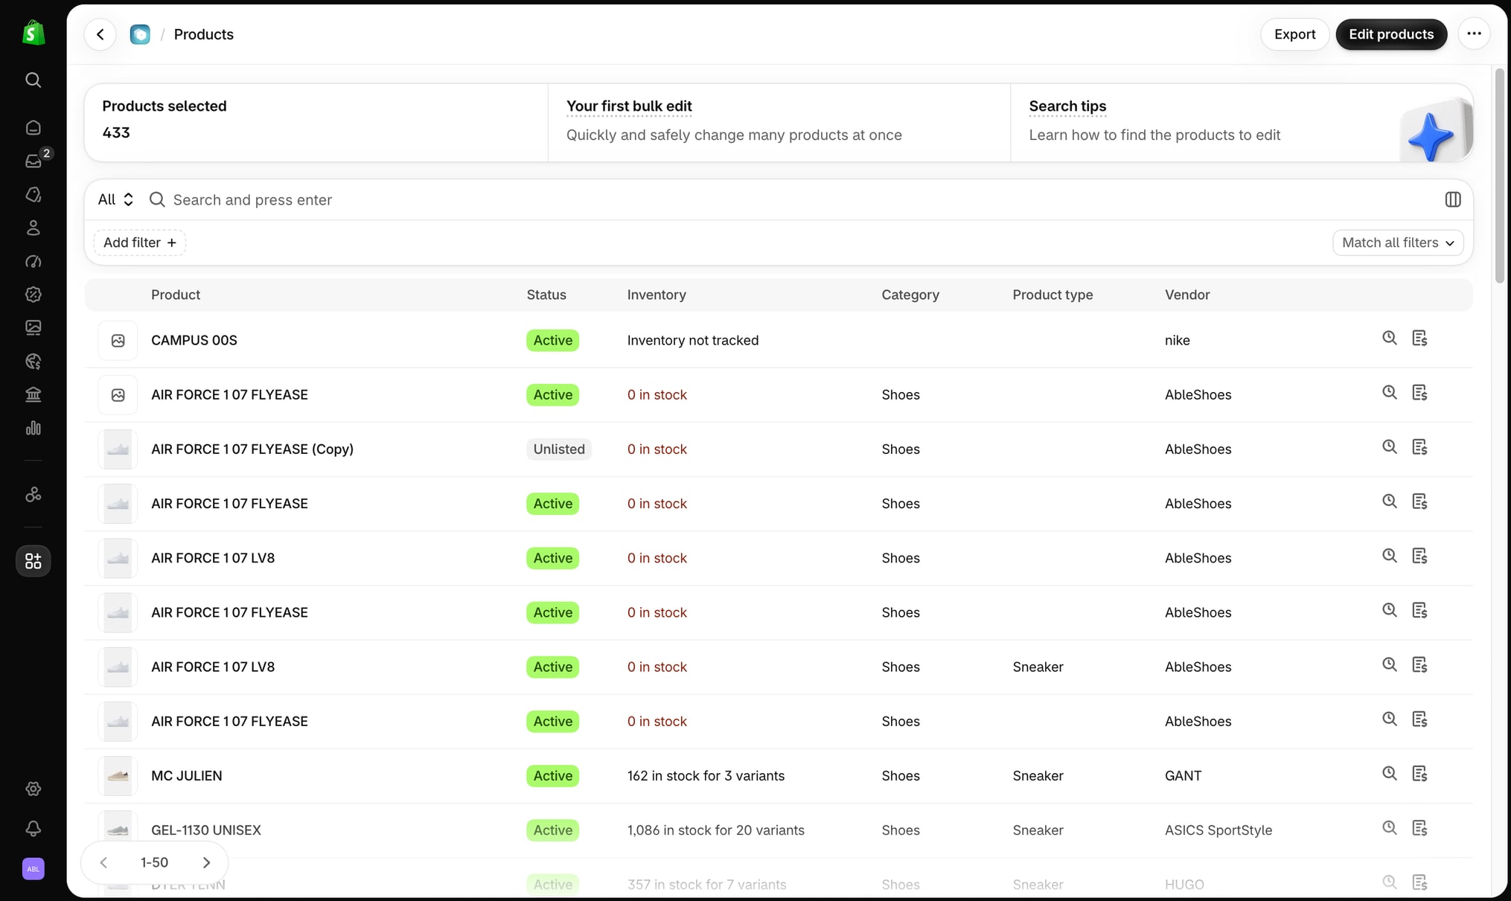Open the three-dots more actions menu
This screenshot has height=901, width=1511.
point(1474,34)
